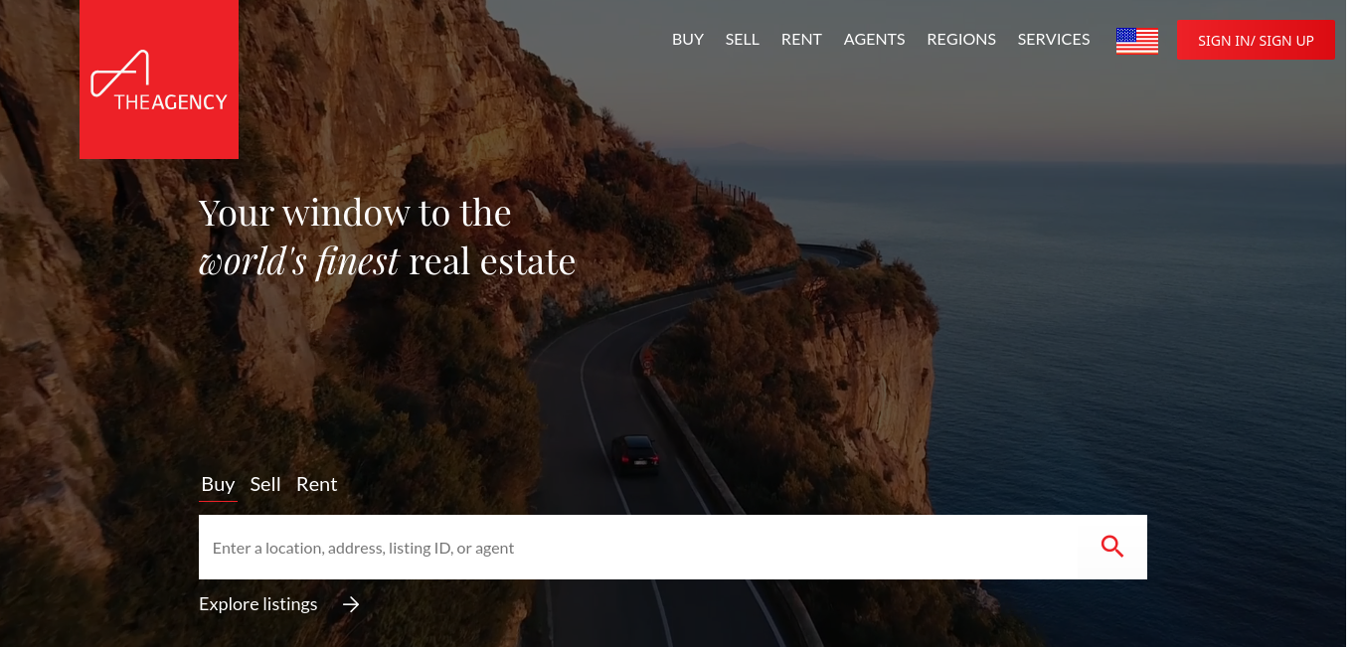This screenshot has width=1358, height=647.
Task: Click the italic "world's finest" text
Action: point(299,262)
